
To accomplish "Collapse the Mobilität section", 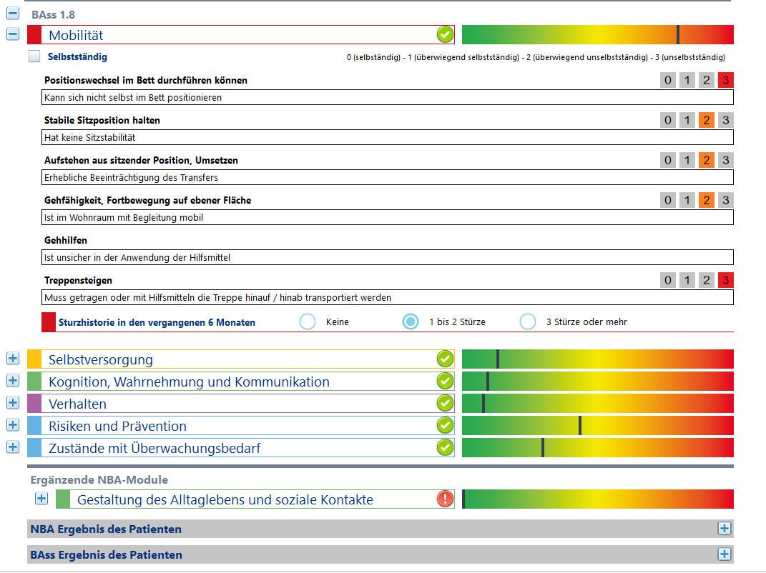I will [x=13, y=34].
